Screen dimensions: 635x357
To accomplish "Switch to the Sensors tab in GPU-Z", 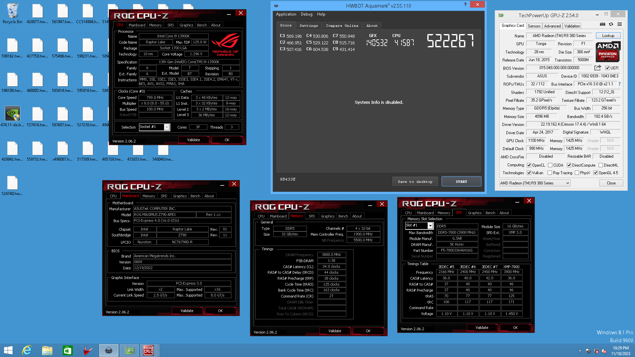I will tap(534, 26).
